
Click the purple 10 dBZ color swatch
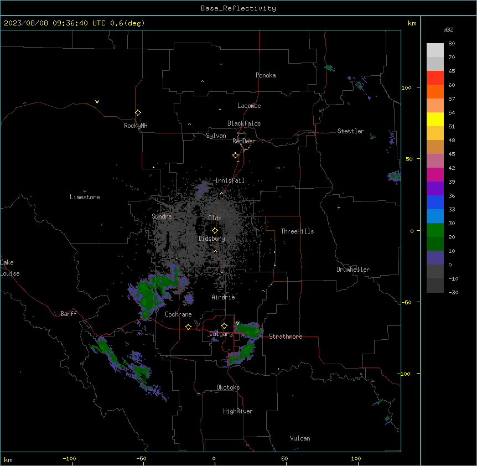435,258
